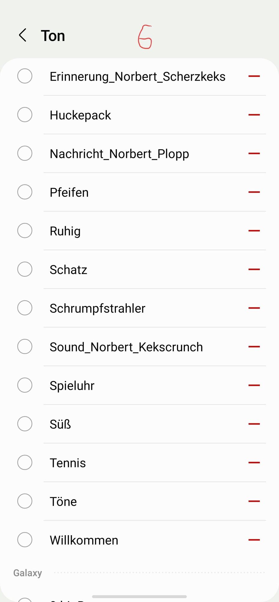Image resolution: width=279 pixels, height=602 pixels.
Task: Tap the Huckepack tone name
Action: coord(80,115)
